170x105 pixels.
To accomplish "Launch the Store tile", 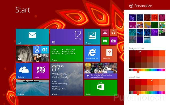I will pyautogui.click(x=101, y=88).
